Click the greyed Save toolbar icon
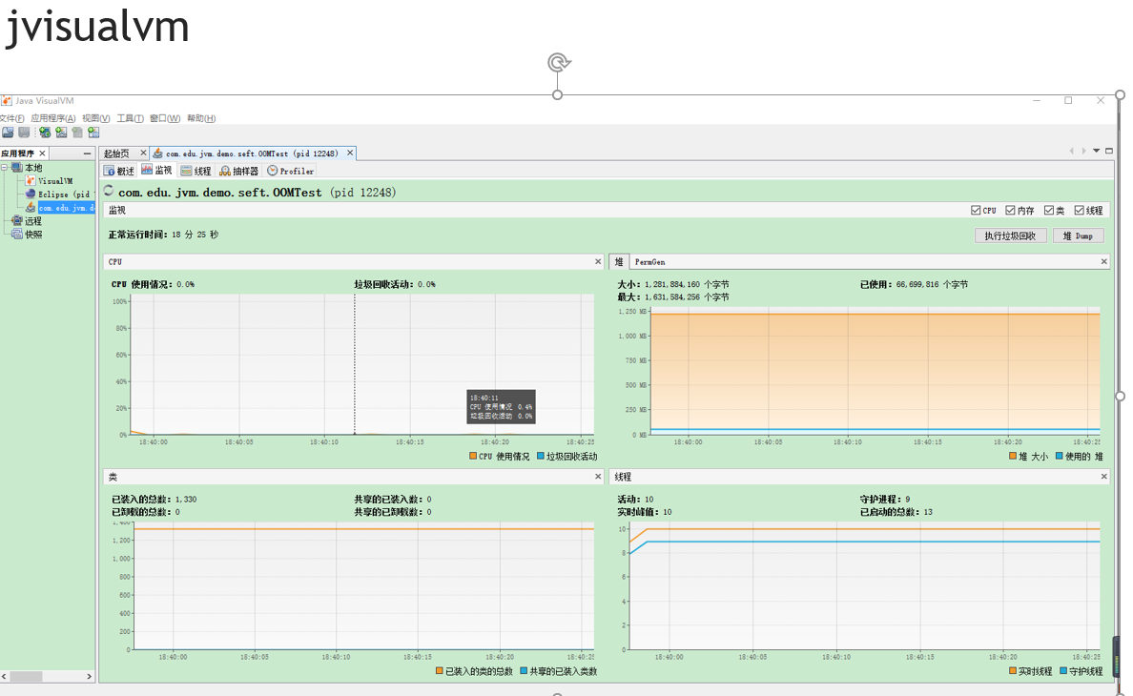The height and width of the screenshot is (696, 1133). [x=24, y=133]
